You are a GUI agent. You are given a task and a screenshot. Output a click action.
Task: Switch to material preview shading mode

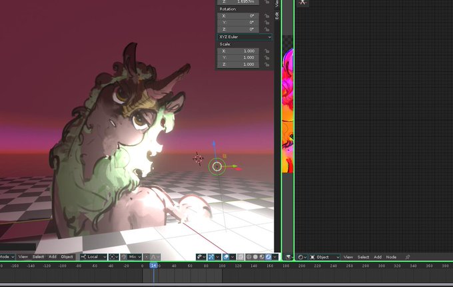click(262, 256)
